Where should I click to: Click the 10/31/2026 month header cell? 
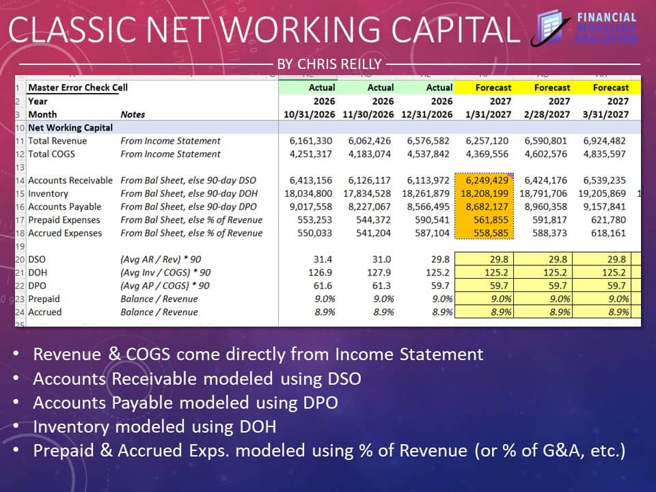[309, 115]
